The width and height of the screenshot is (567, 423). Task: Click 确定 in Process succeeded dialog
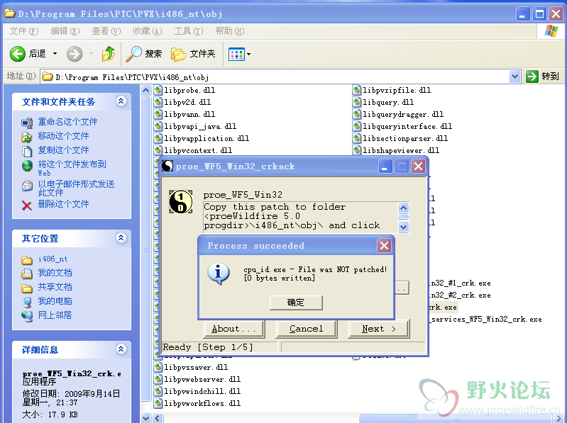[296, 303]
